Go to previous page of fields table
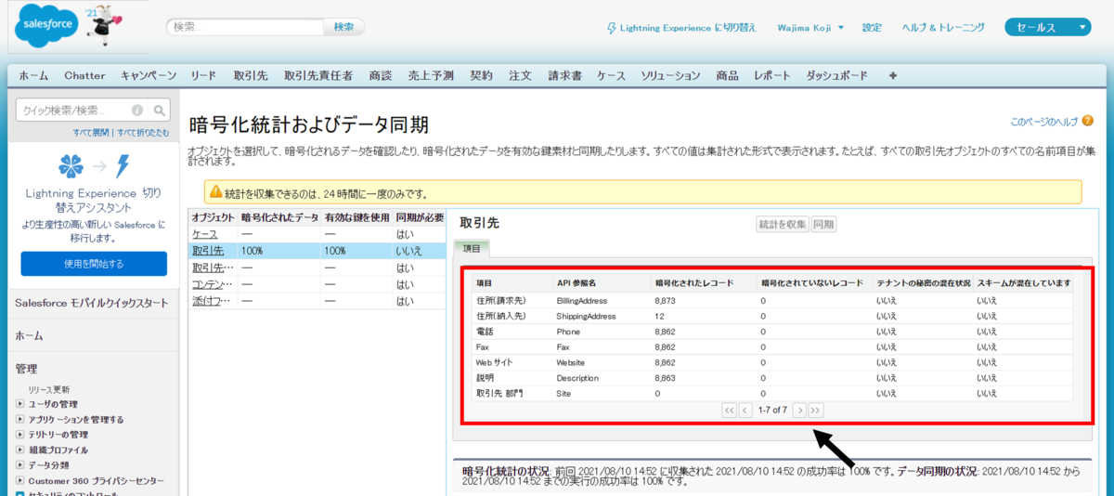Screen dimensions: 1114x496 [x=745, y=410]
